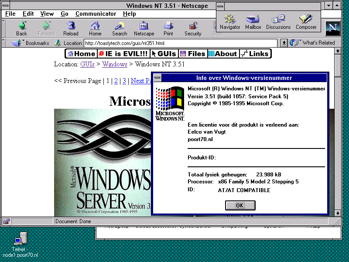The width and height of the screenshot is (349, 262).
Task: Go to Home via toolbar icon
Action: point(95,26)
